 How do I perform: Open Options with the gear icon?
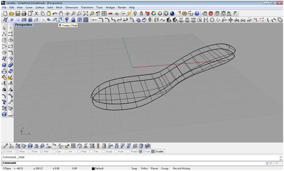[185, 14]
